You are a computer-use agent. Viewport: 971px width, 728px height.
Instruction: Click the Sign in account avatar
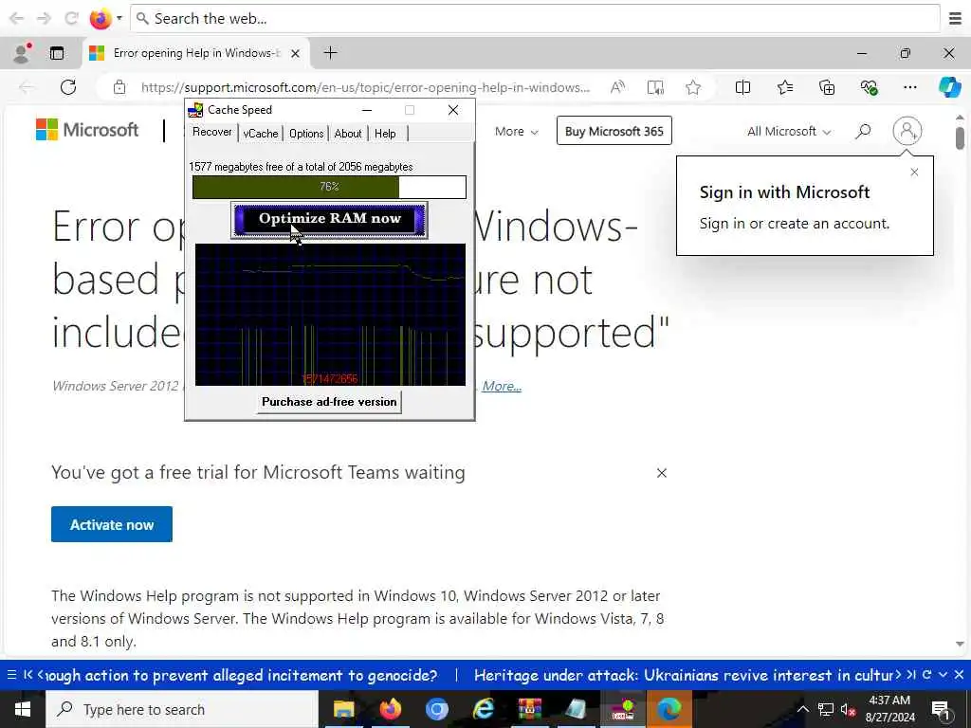[x=907, y=131]
